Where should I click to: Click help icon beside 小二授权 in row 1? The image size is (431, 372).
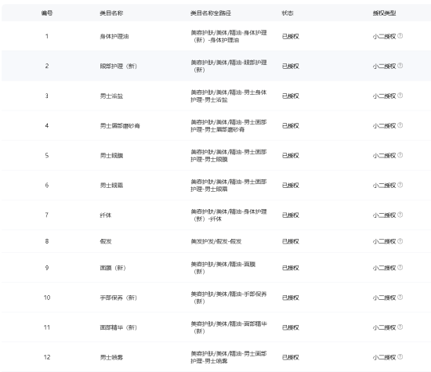tap(400, 36)
